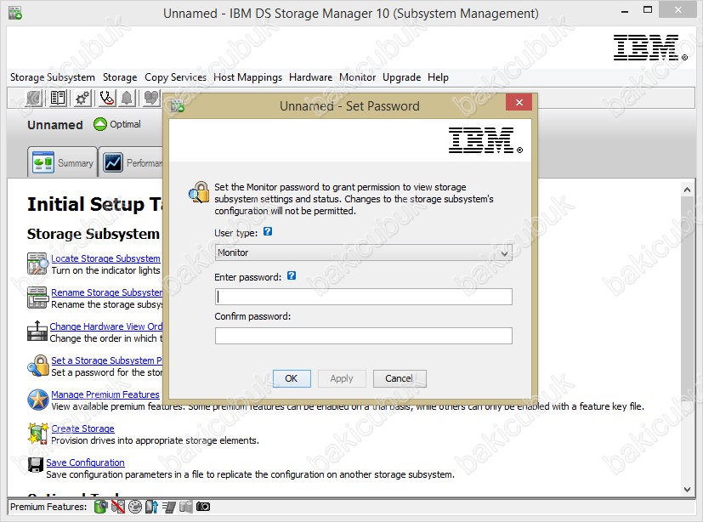Cancel the Set Password dialog

click(399, 378)
